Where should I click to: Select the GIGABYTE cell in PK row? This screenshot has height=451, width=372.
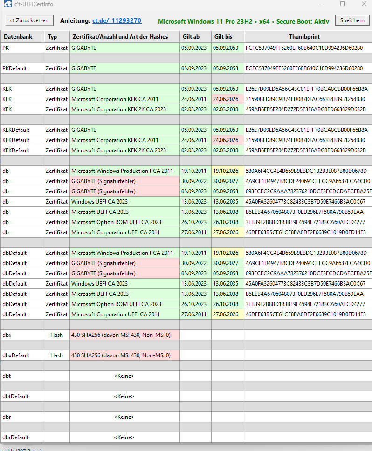pos(124,48)
